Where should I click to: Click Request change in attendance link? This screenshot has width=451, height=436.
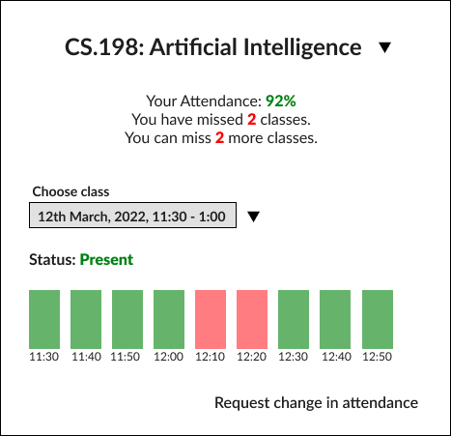(316, 403)
